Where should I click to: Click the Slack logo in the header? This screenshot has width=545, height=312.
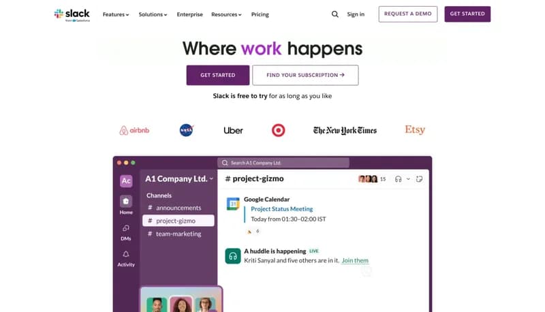pyautogui.click(x=72, y=15)
